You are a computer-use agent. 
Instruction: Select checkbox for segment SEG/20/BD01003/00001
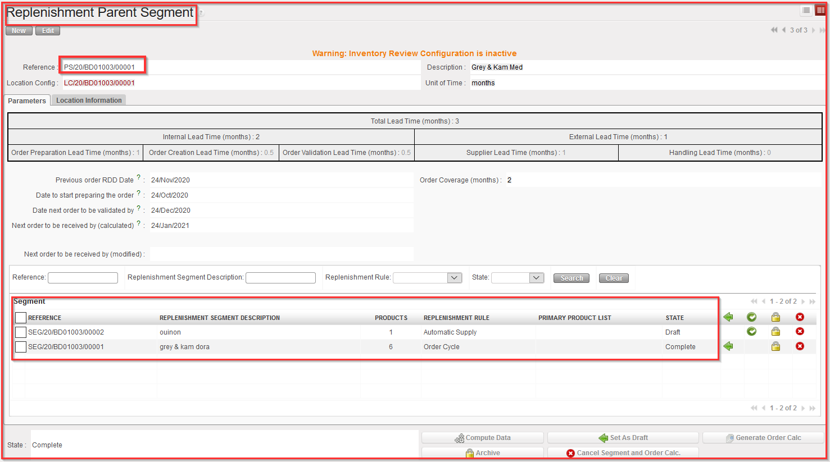tap(21, 347)
